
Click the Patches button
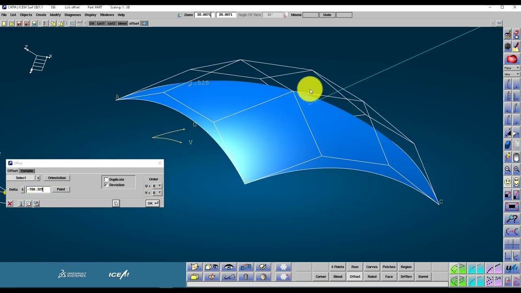click(389, 267)
